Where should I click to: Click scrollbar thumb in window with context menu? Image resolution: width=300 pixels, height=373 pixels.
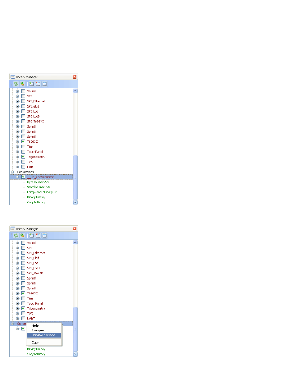click(x=75, y=329)
